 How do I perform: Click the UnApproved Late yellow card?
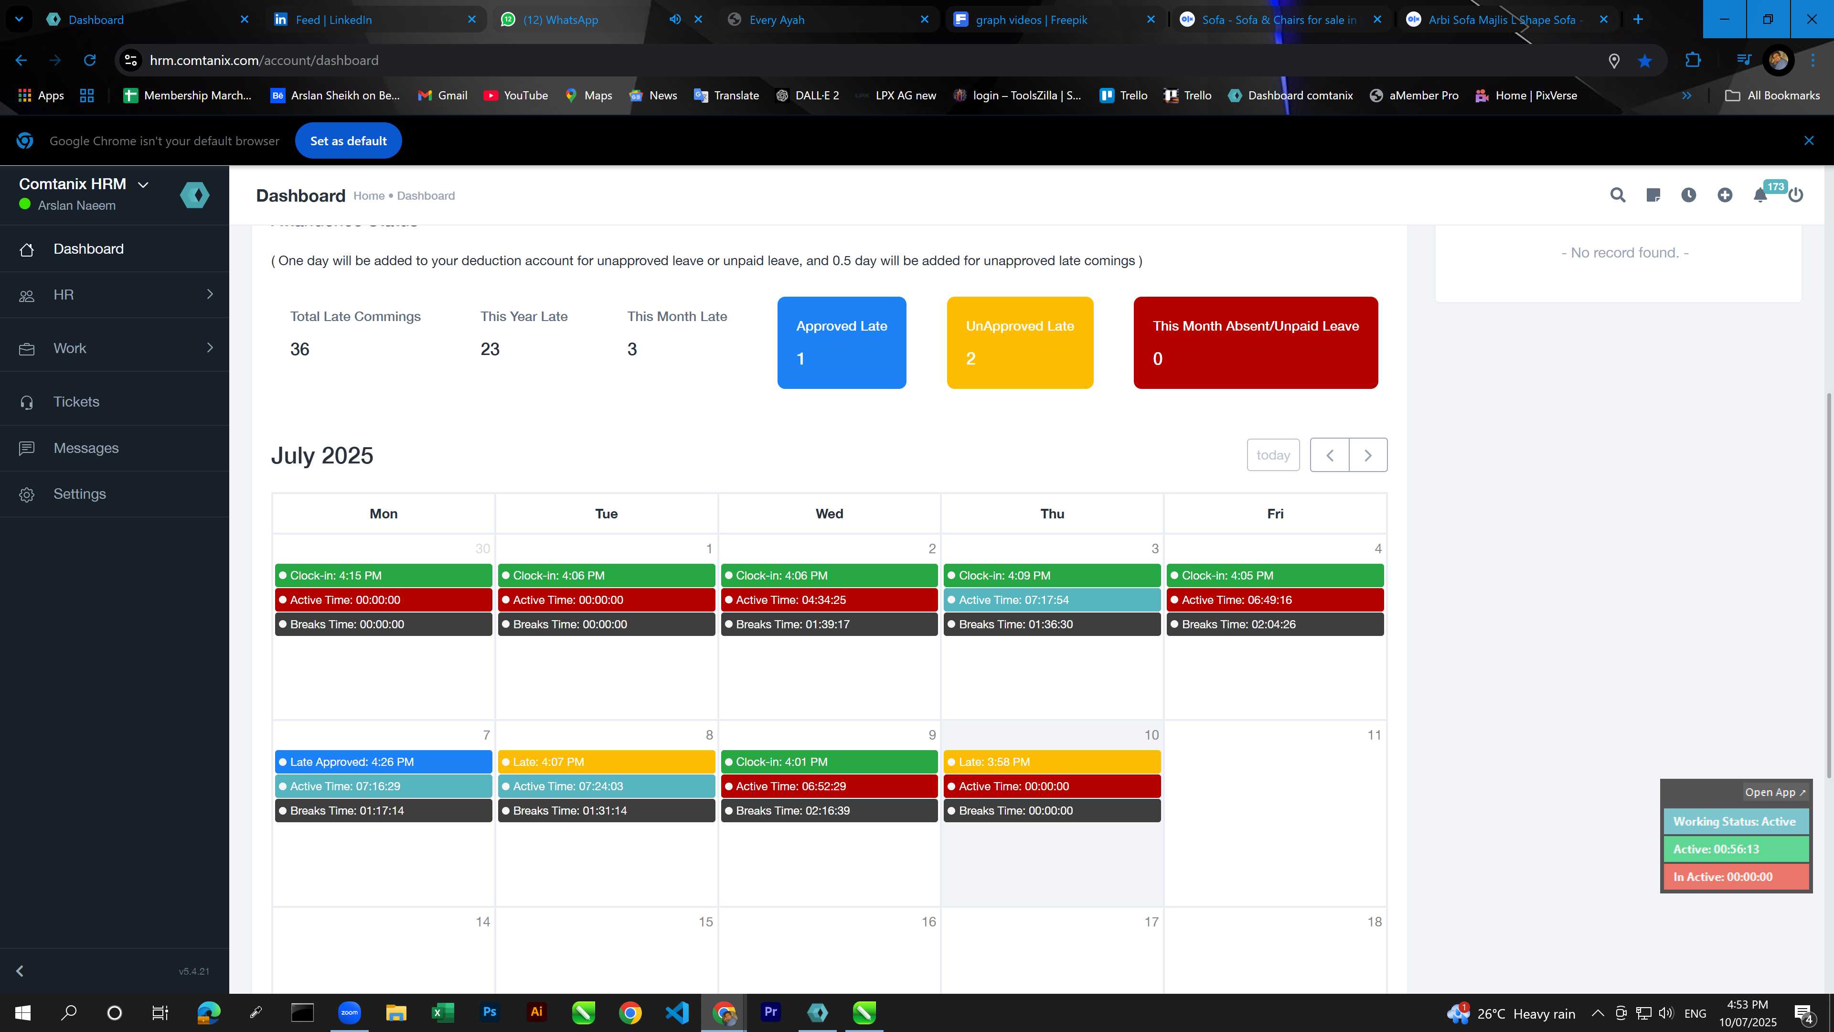point(1020,343)
